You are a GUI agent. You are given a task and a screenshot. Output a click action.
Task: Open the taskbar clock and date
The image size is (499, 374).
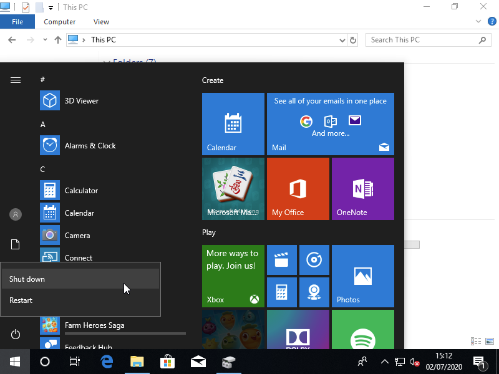[x=444, y=362]
